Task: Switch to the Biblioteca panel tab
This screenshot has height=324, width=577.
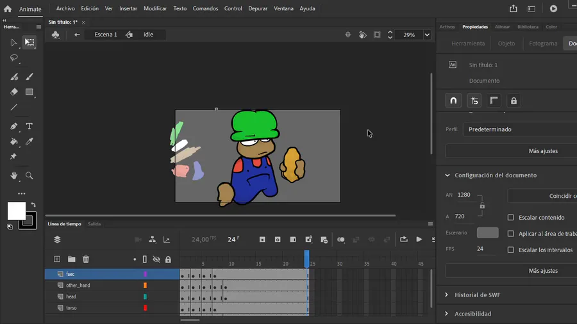Action: [528, 27]
